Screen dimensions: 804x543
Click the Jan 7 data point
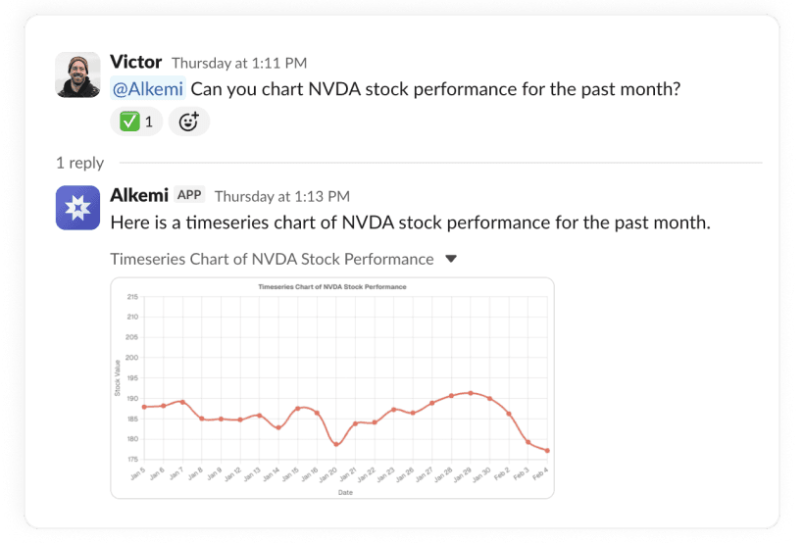pyautogui.click(x=182, y=402)
